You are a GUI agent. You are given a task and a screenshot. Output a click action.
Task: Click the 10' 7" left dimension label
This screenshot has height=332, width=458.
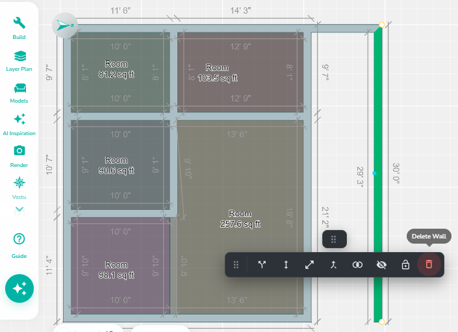coord(49,164)
